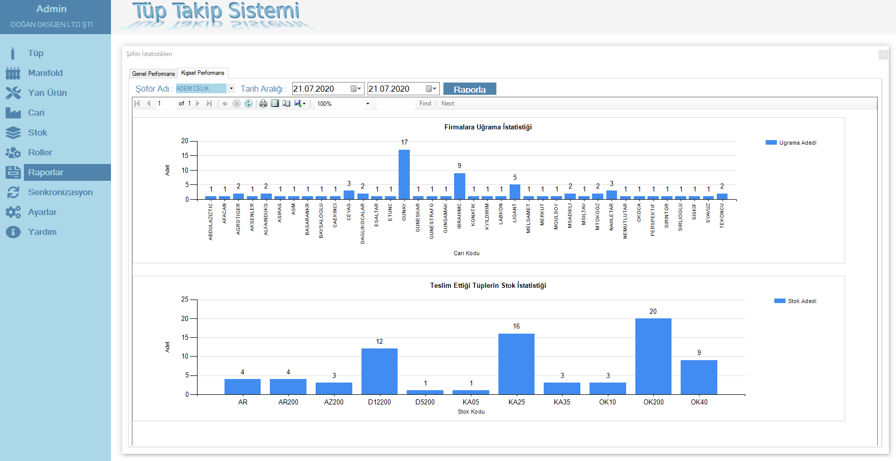Switch to Genel Performans tab
Image resolution: width=896 pixels, height=461 pixels.
pos(153,74)
